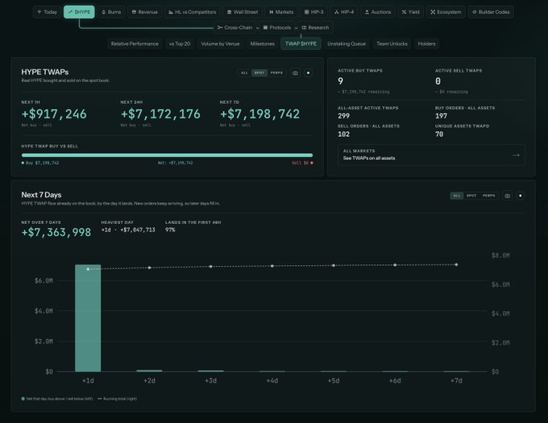Click Sell Orders All Assets value 102
Viewport: 548px width, 423px height.
pyautogui.click(x=343, y=134)
